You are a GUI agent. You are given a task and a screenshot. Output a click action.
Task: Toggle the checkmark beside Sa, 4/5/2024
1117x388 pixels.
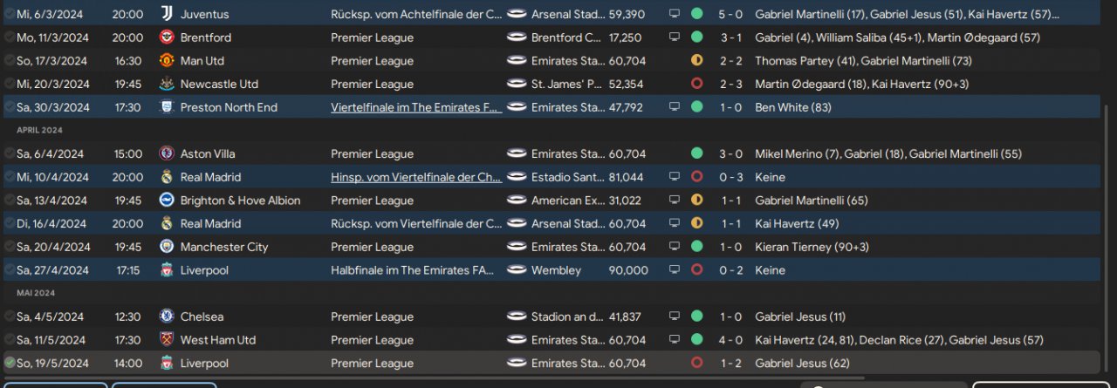[x=10, y=317]
